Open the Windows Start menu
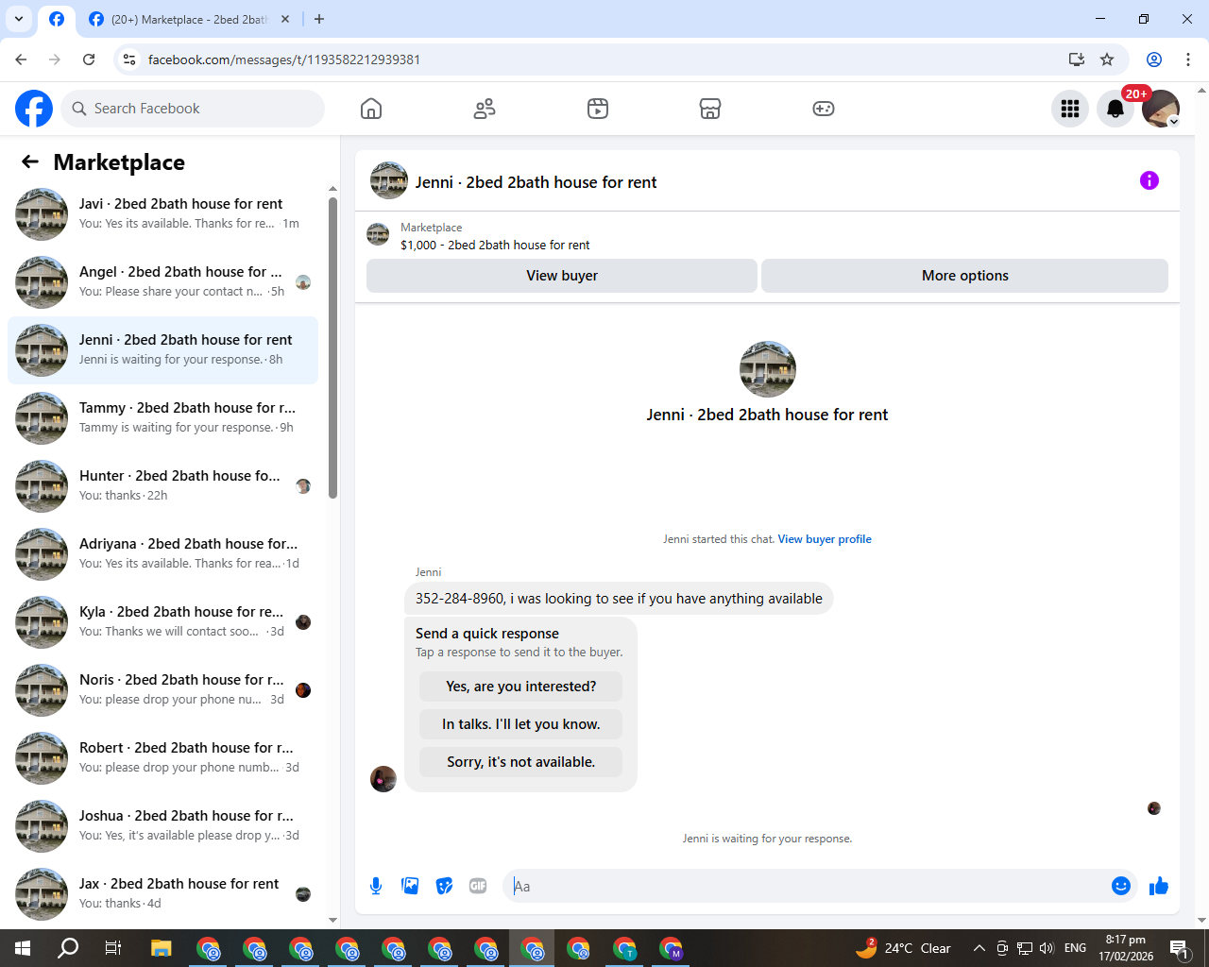This screenshot has height=967, width=1209. click(x=23, y=948)
